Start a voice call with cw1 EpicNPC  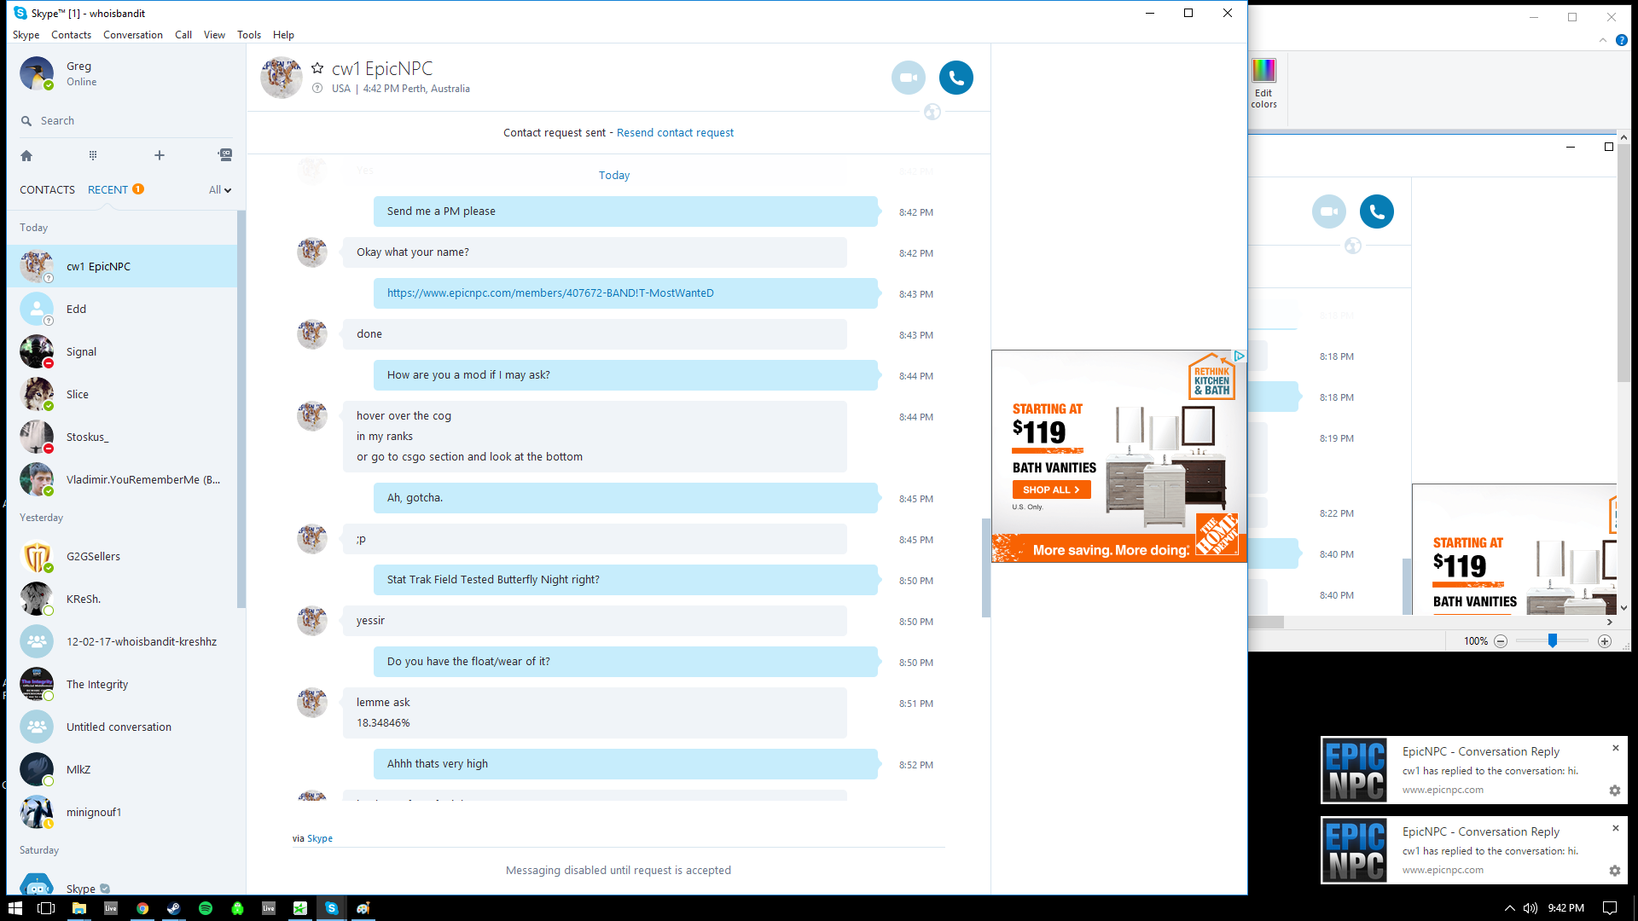click(956, 78)
